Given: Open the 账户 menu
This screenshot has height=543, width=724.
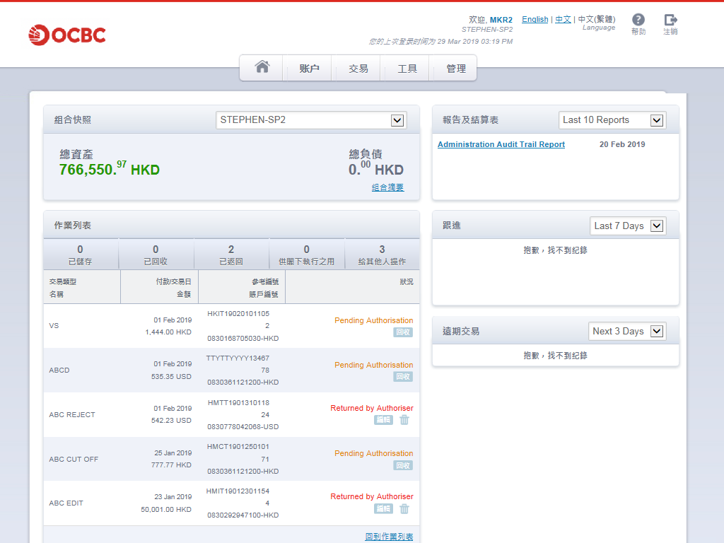Looking at the screenshot, I should point(310,69).
